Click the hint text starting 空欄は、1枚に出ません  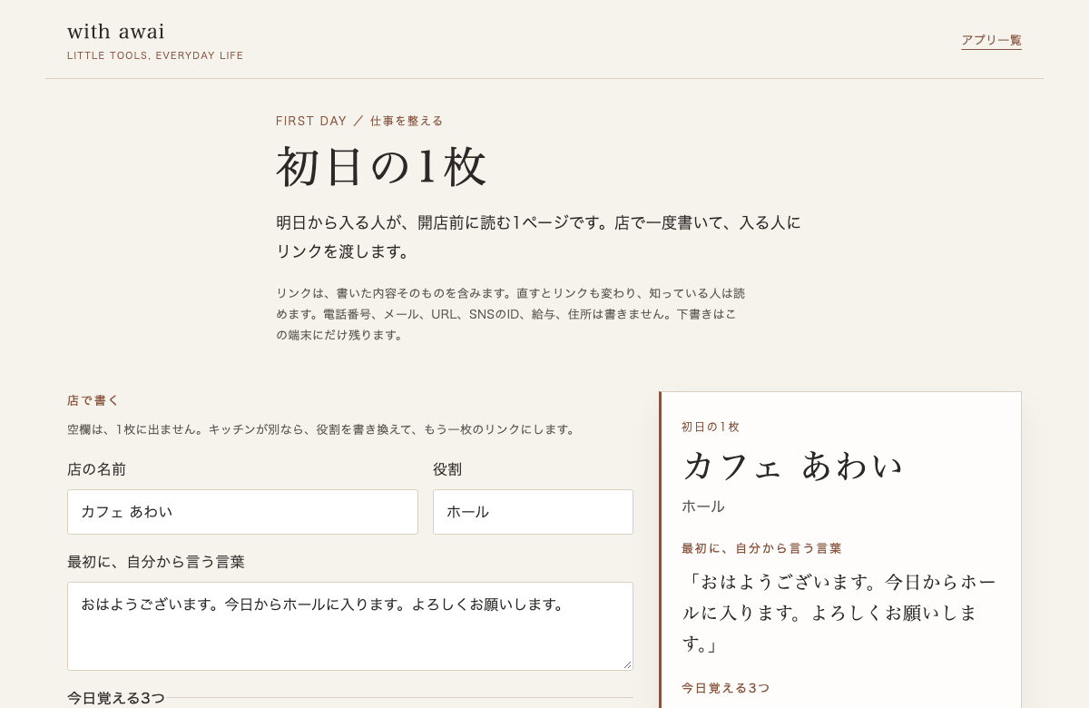(x=323, y=429)
